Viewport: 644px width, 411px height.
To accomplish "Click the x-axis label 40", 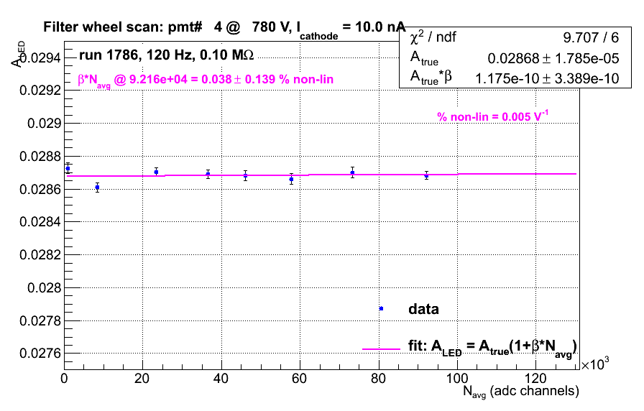I will click(x=221, y=378).
